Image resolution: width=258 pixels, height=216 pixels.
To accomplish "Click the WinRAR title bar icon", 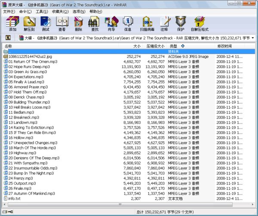I will coord(4,5).
